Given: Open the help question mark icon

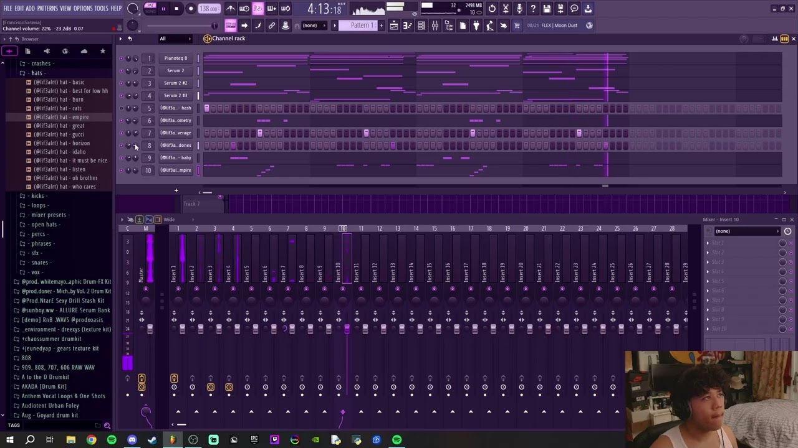Looking at the screenshot, I should coord(533,9).
